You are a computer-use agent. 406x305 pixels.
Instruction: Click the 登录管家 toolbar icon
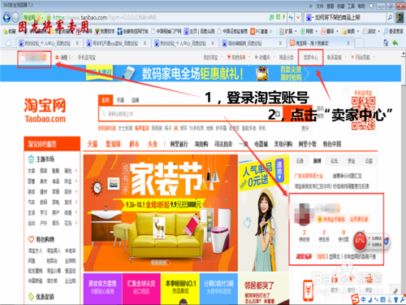coord(394,32)
